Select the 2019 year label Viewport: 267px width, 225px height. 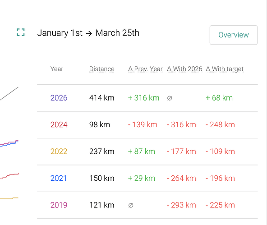point(59,205)
